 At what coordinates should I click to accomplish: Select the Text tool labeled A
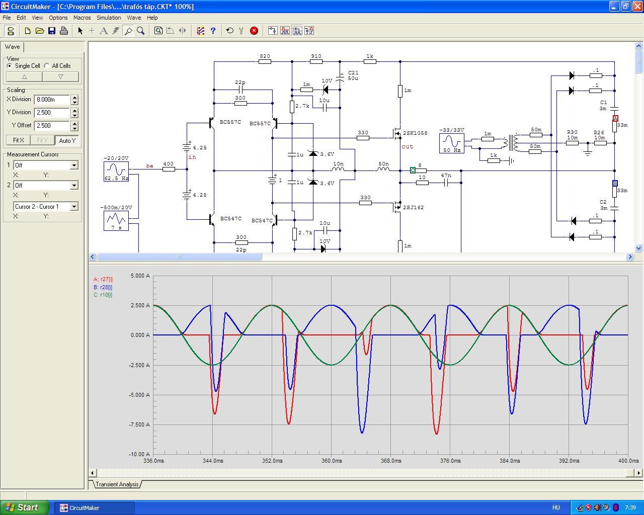(x=104, y=31)
